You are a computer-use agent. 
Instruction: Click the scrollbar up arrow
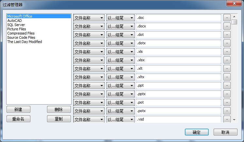[x=234, y=17]
